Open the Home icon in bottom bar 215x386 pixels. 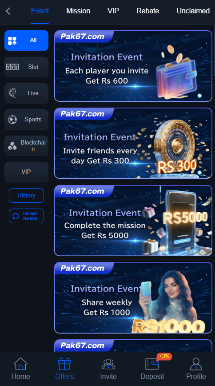[21, 364]
